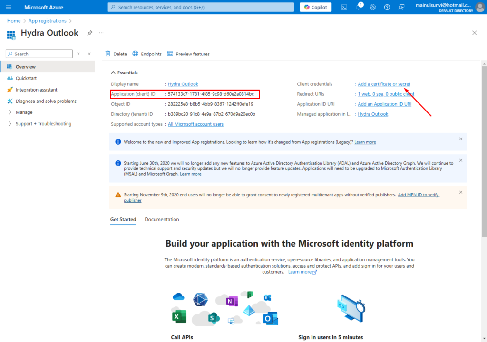Screen dimensions: 487x342
Task: Click the Application (client) ID value
Action: [x=211, y=94]
